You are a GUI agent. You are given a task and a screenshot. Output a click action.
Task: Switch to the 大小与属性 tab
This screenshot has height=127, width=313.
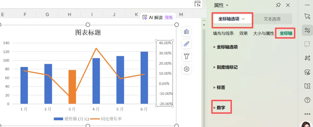tap(263, 33)
